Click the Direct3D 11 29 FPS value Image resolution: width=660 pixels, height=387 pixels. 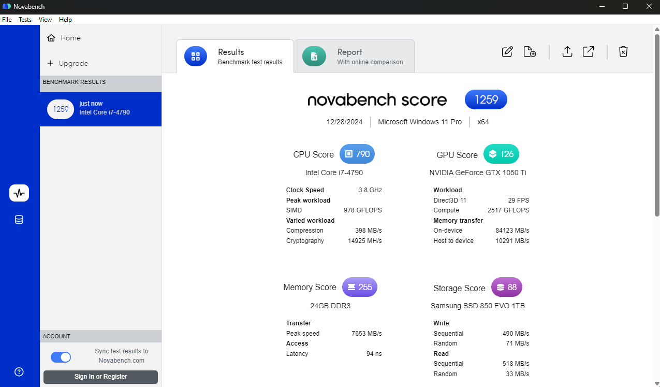519,200
